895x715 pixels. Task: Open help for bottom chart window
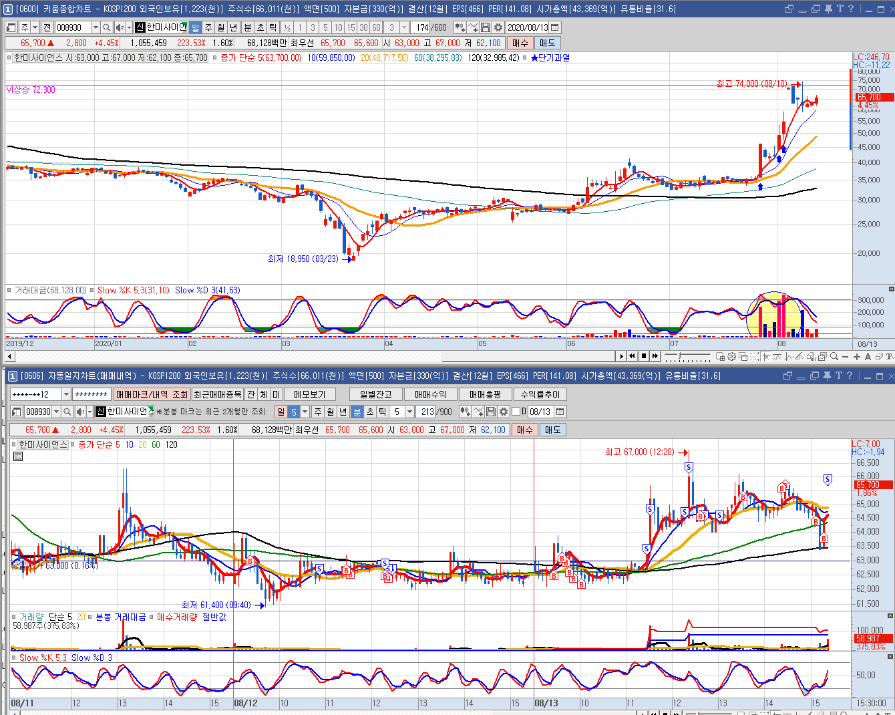click(x=850, y=376)
